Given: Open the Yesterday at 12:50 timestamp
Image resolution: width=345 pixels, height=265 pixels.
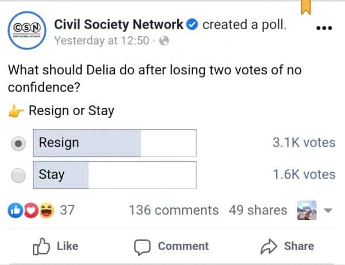Looking at the screenshot, I should [x=101, y=41].
